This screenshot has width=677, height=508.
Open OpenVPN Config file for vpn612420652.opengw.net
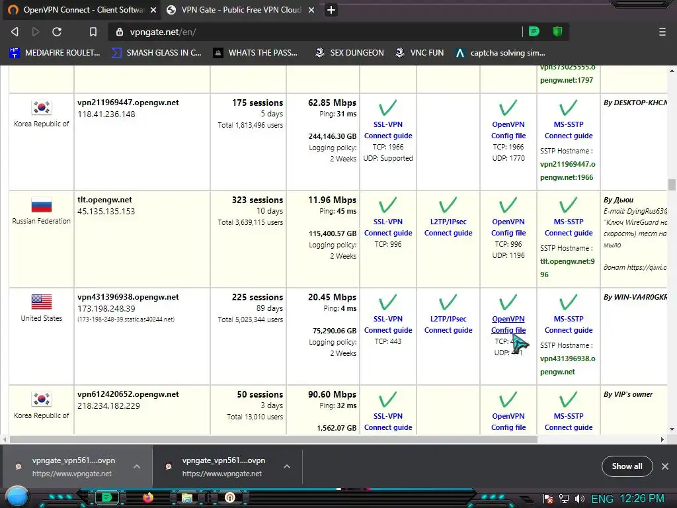coord(508,421)
